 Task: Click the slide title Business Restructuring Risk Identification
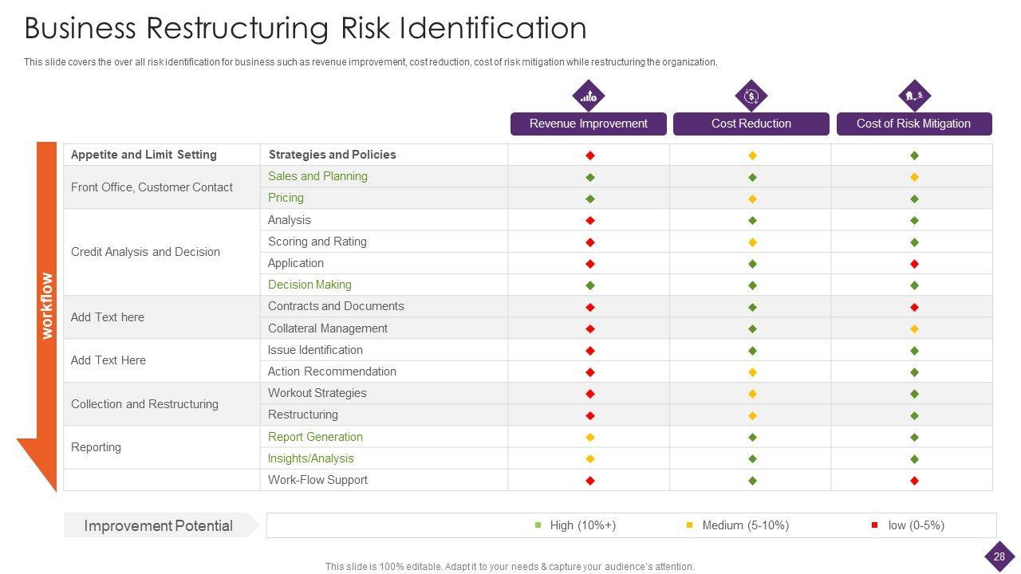306,28
